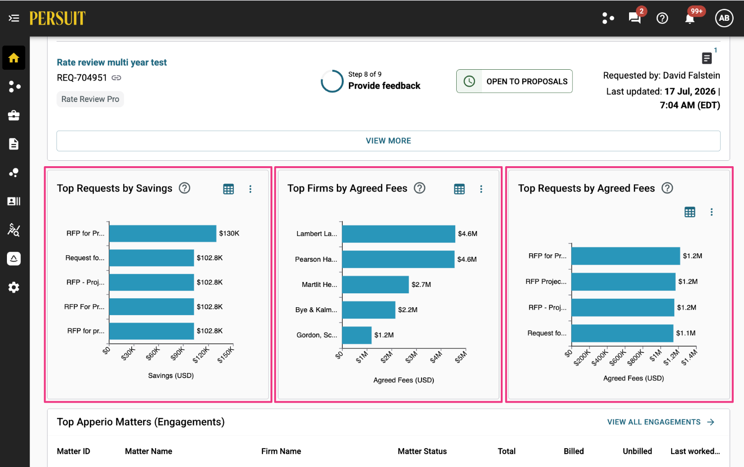Screen dimensions: 744x467
Task: Open the AB user avatar menu
Action: (724, 18)
